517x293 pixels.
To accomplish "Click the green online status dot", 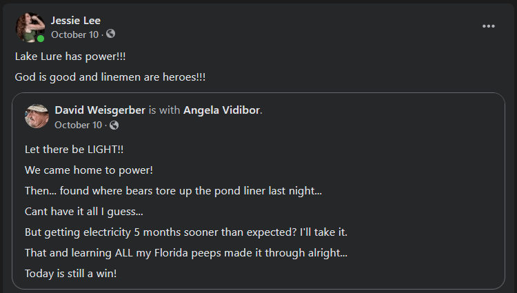I will (41, 39).
